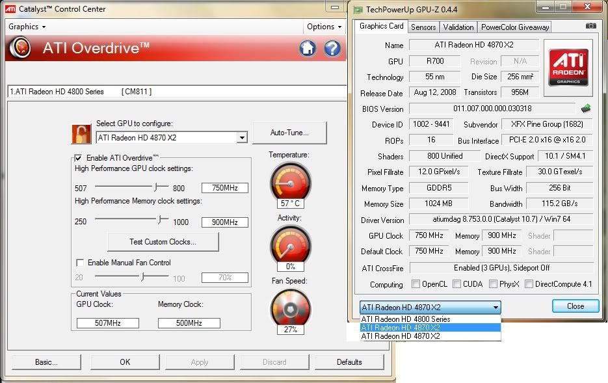Image resolution: width=608 pixels, height=383 pixels.
Task: Click the Overdrive unlock padlock icon
Action: click(x=81, y=134)
